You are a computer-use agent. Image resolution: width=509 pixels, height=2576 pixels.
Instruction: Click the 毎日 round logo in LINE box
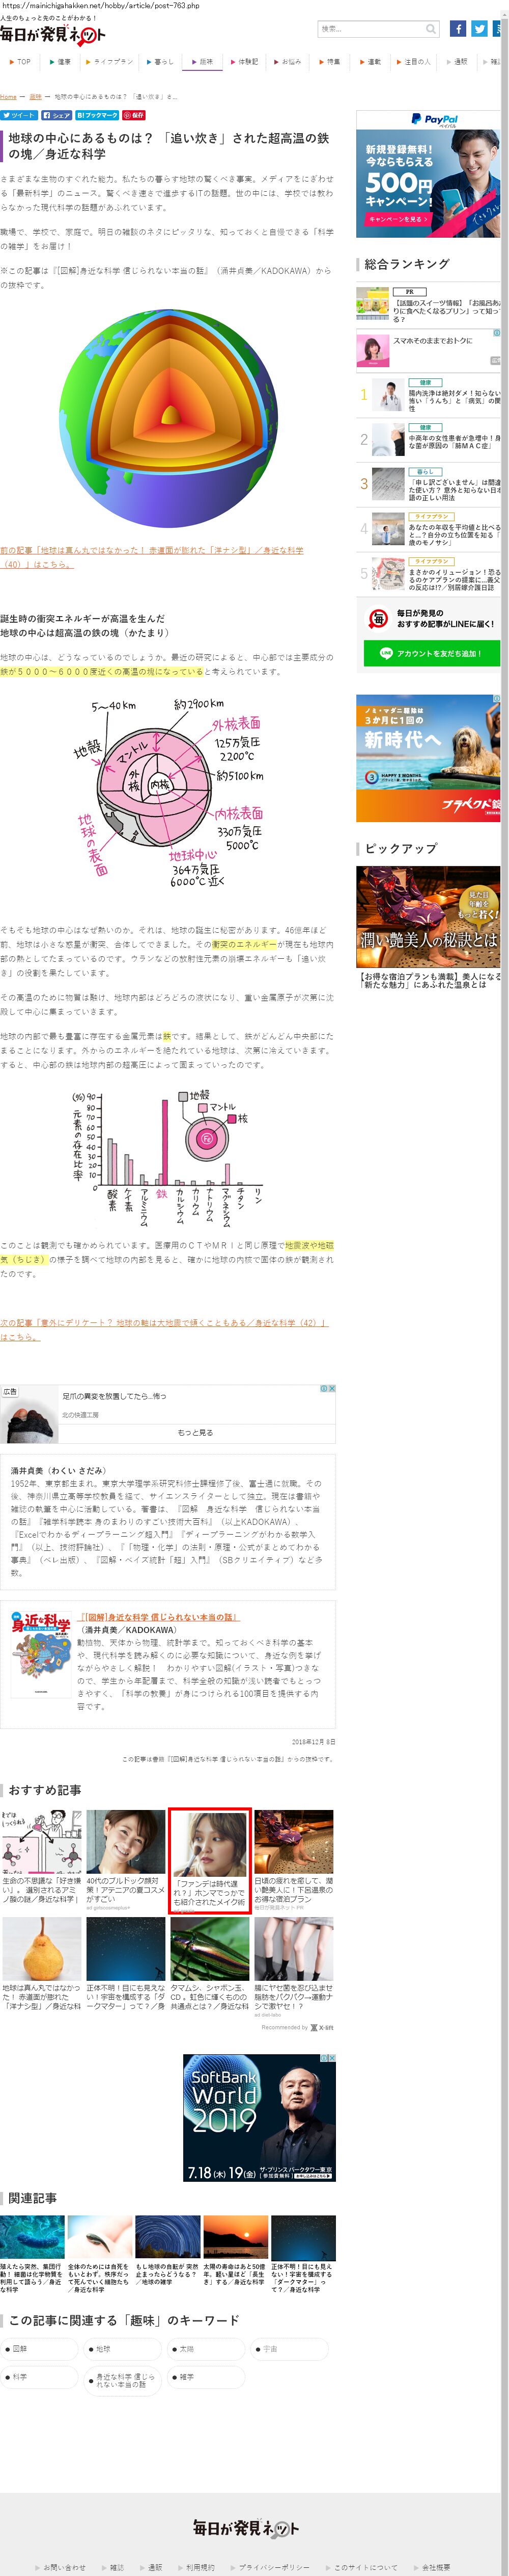[x=378, y=619]
